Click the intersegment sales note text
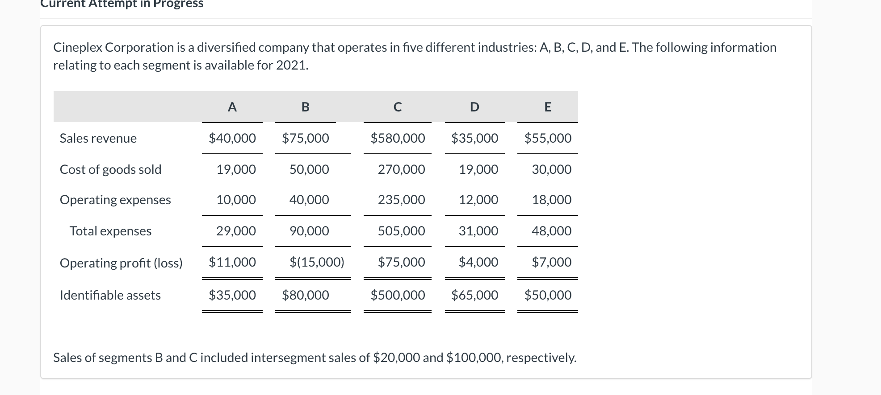Image resolution: width=881 pixels, height=395 pixels. pyautogui.click(x=315, y=358)
